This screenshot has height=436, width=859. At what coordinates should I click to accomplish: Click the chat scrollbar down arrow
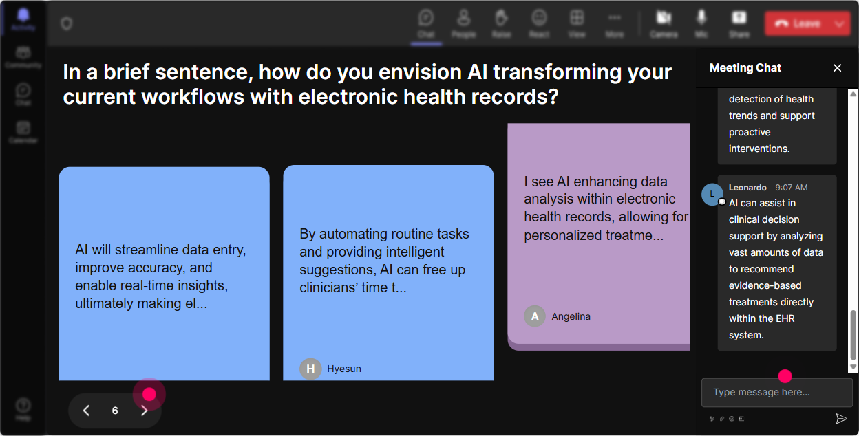pyautogui.click(x=853, y=368)
